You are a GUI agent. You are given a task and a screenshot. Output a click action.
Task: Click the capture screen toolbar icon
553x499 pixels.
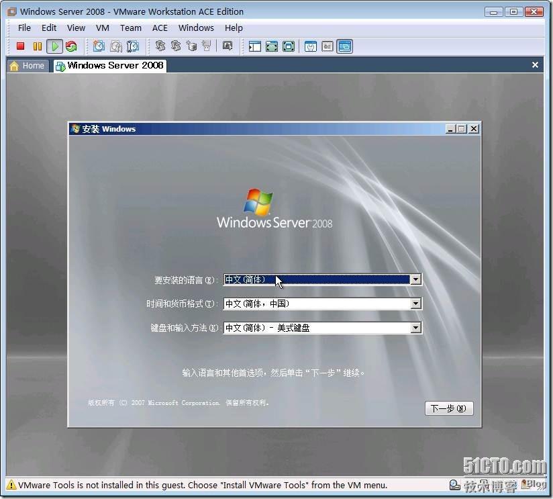point(228,46)
